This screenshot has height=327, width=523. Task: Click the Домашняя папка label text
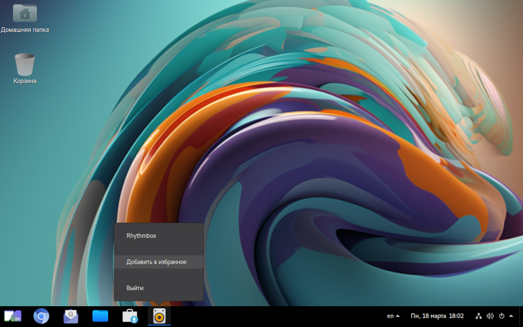tap(25, 30)
